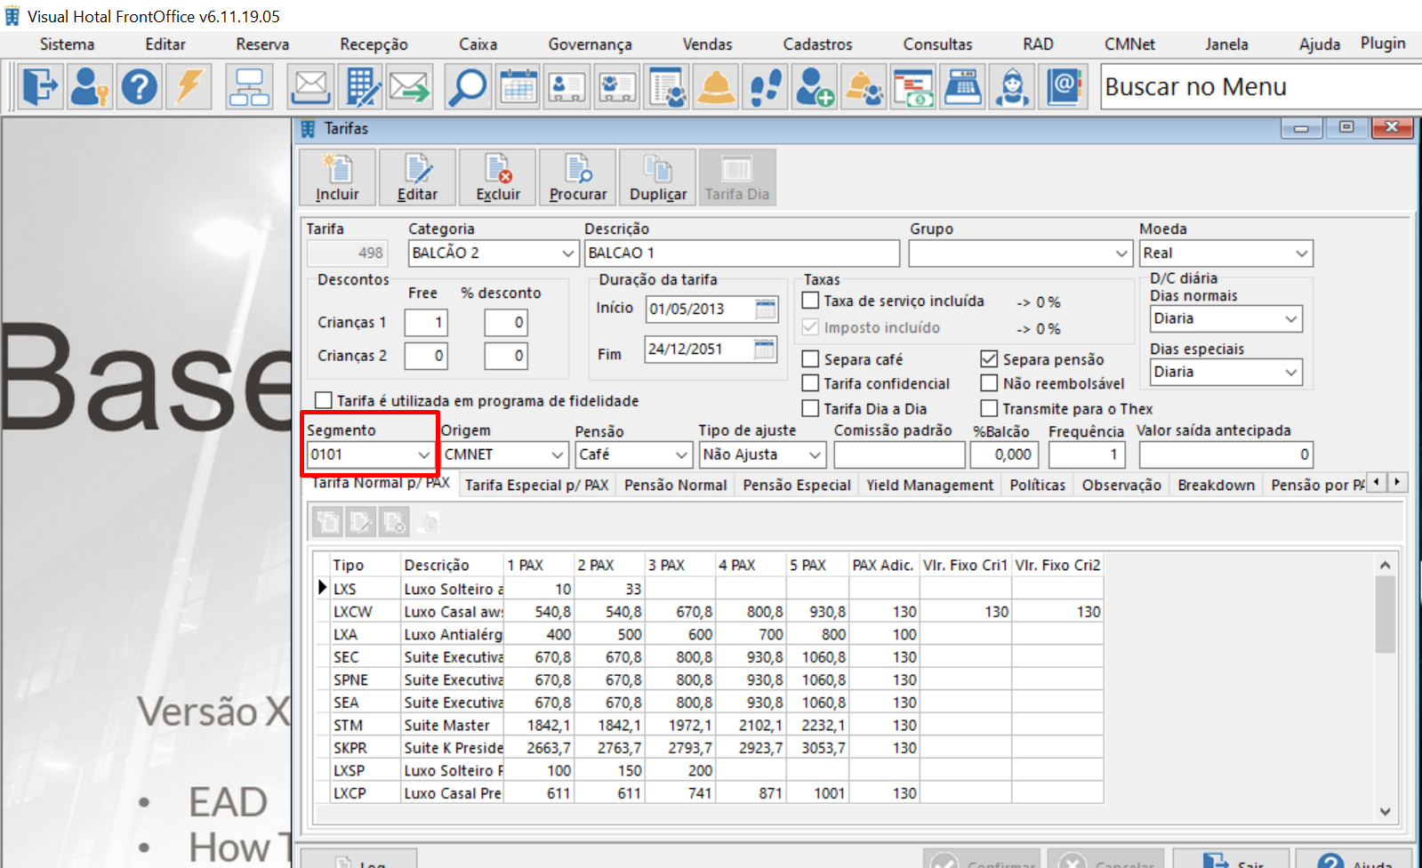The width and height of the screenshot is (1422, 868).
Task: Expand the Pensão dropdown showing Café
Action: click(681, 454)
